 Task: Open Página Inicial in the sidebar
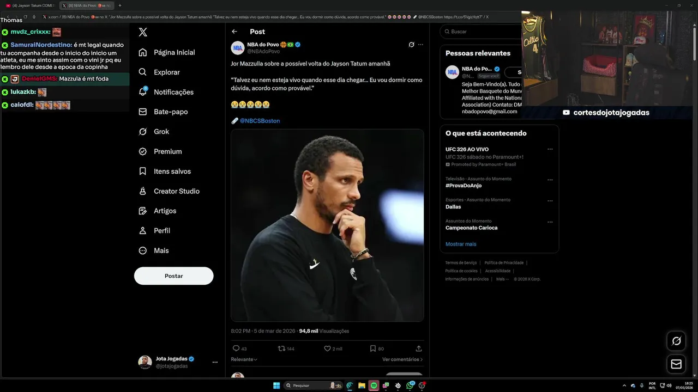[167, 52]
